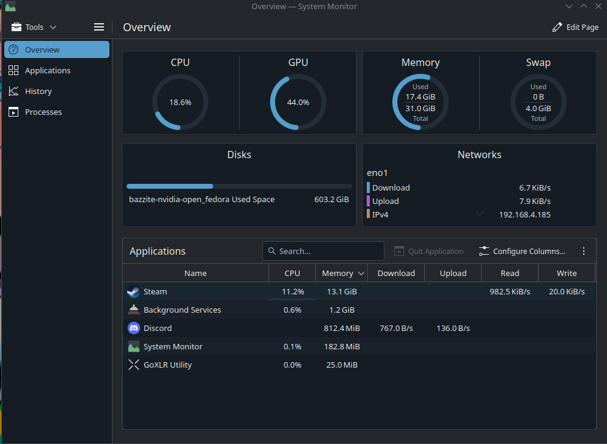Screen dimensions: 607x444
Task: Click the GoXLR Utility icon
Action: tap(133, 365)
